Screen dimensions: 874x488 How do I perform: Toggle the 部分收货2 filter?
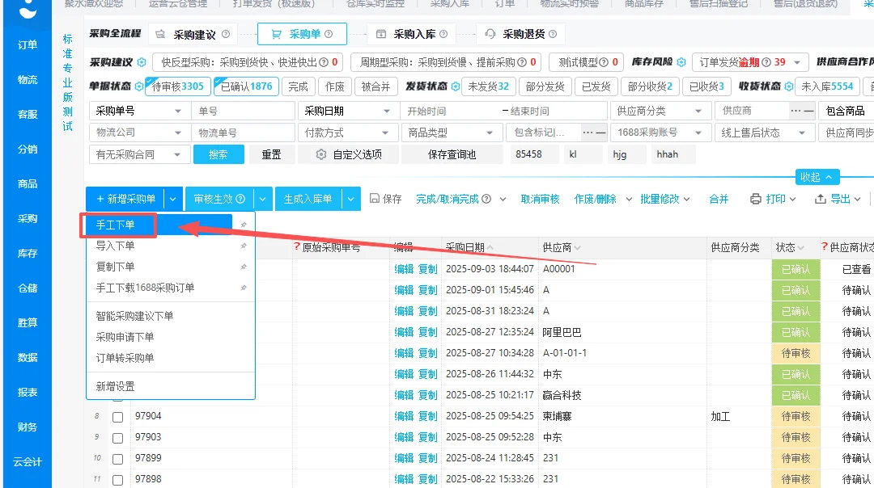[x=650, y=86]
